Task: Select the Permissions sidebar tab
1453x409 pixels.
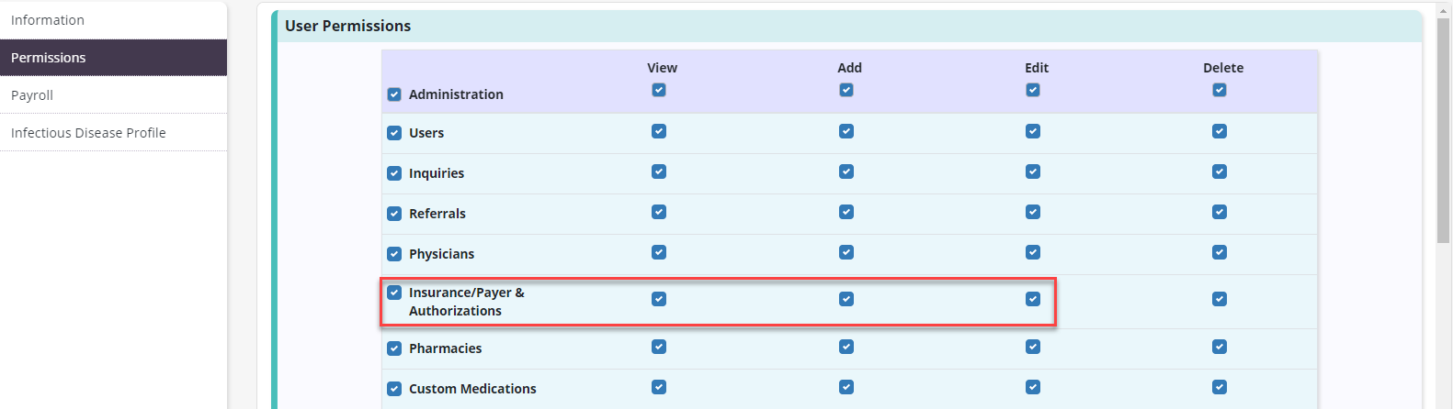Action: pyautogui.click(x=49, y=58)
